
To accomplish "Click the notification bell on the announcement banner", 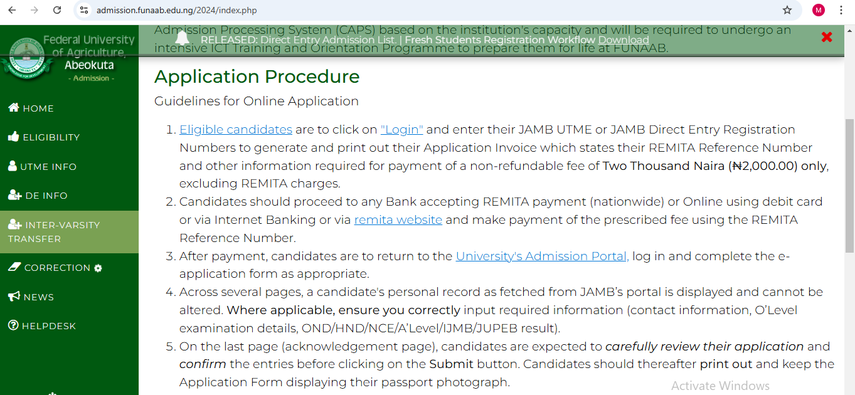I will (x=183, y=38).
